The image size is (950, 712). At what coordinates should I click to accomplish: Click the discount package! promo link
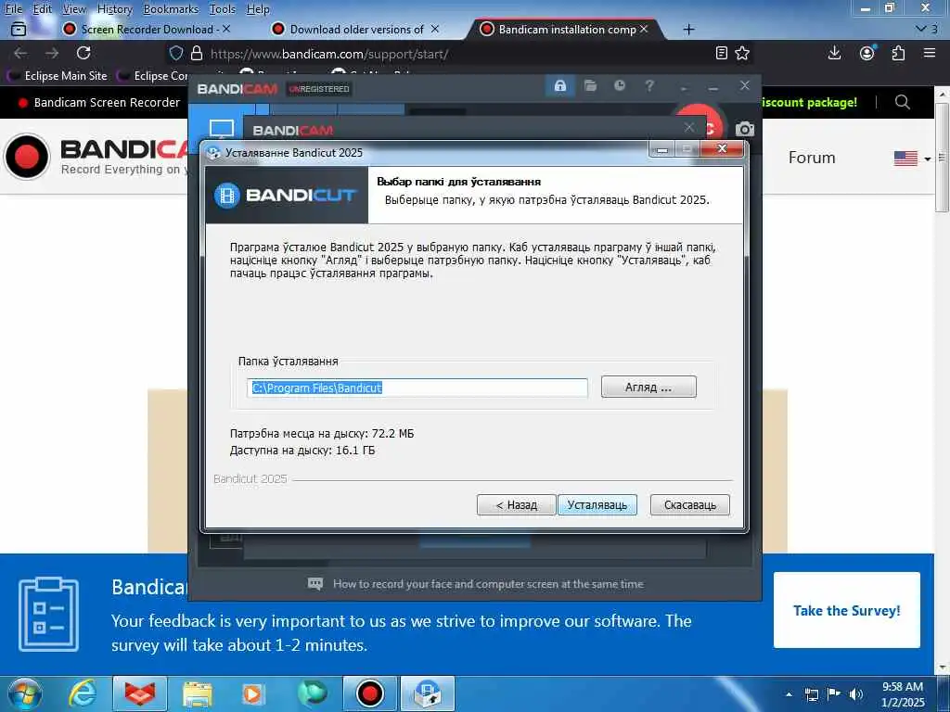coord(809,102)
